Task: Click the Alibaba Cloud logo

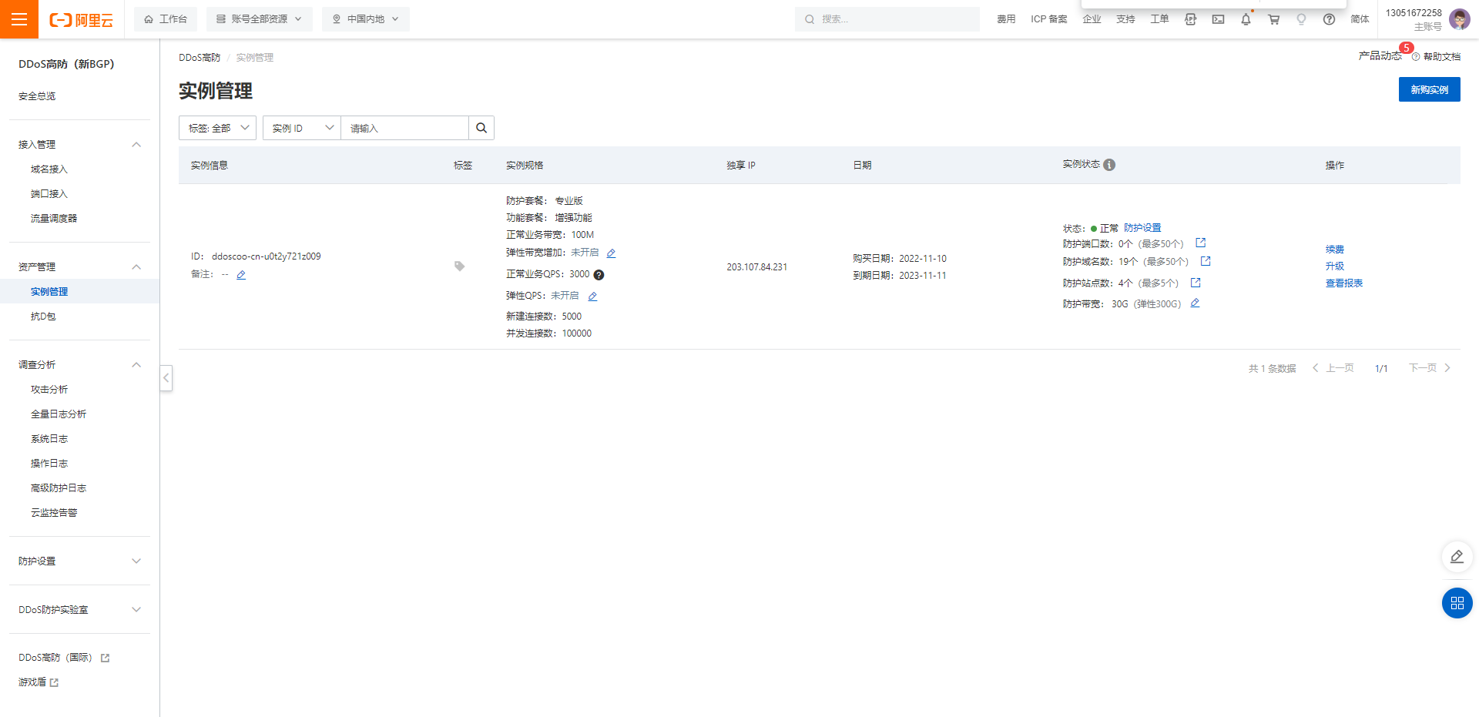Action: 81,20
